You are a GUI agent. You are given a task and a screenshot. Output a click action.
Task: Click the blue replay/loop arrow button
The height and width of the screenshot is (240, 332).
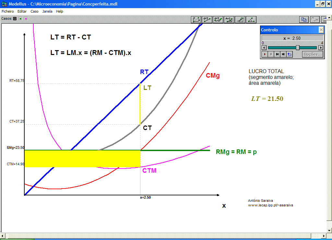click(x=290, y=54)
